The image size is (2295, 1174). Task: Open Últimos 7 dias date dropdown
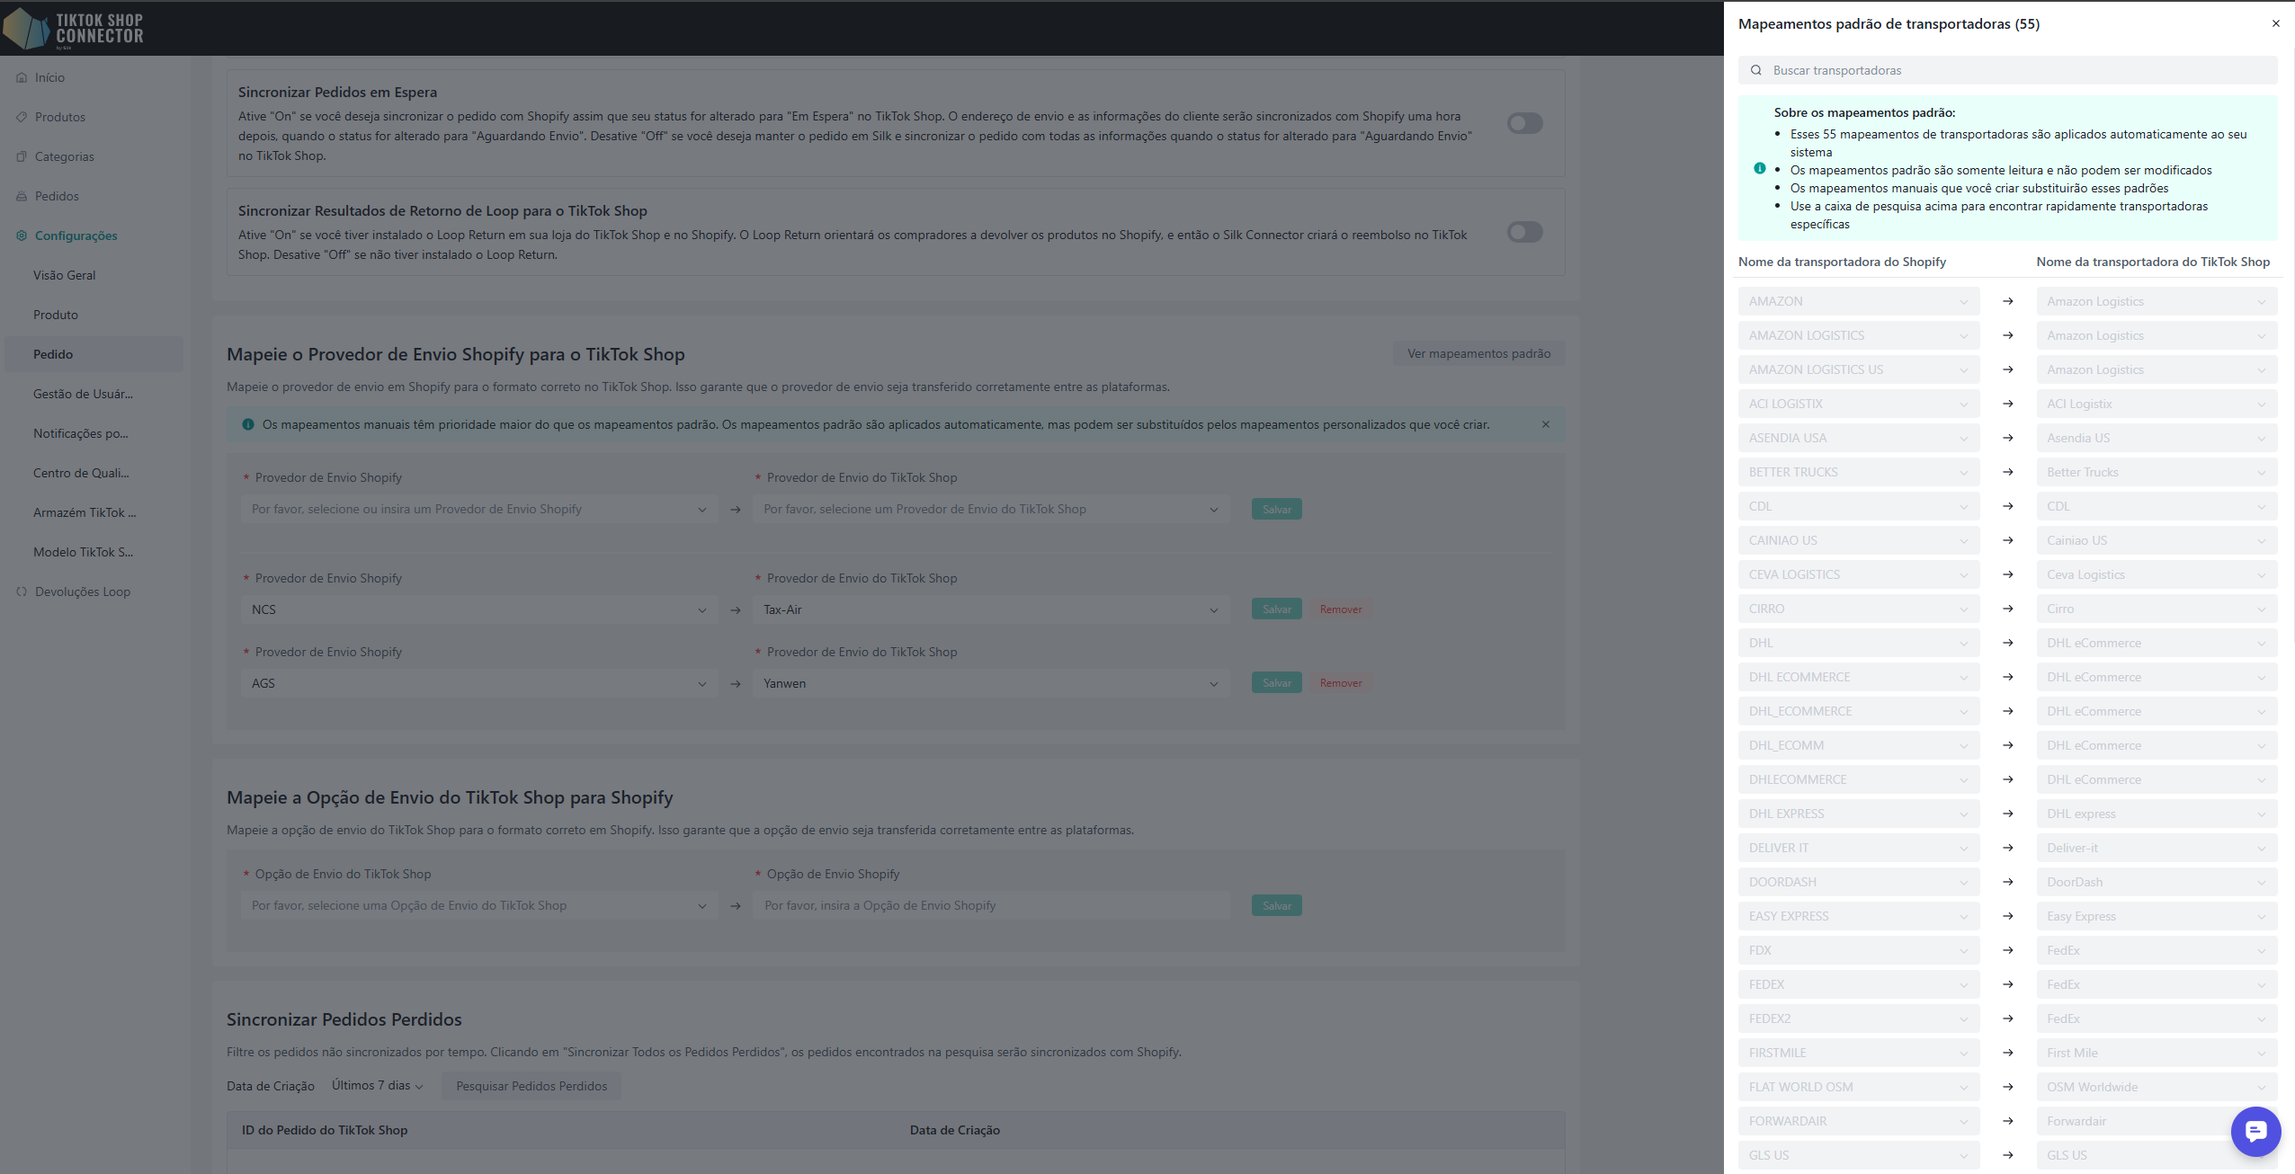[377, 1086]
